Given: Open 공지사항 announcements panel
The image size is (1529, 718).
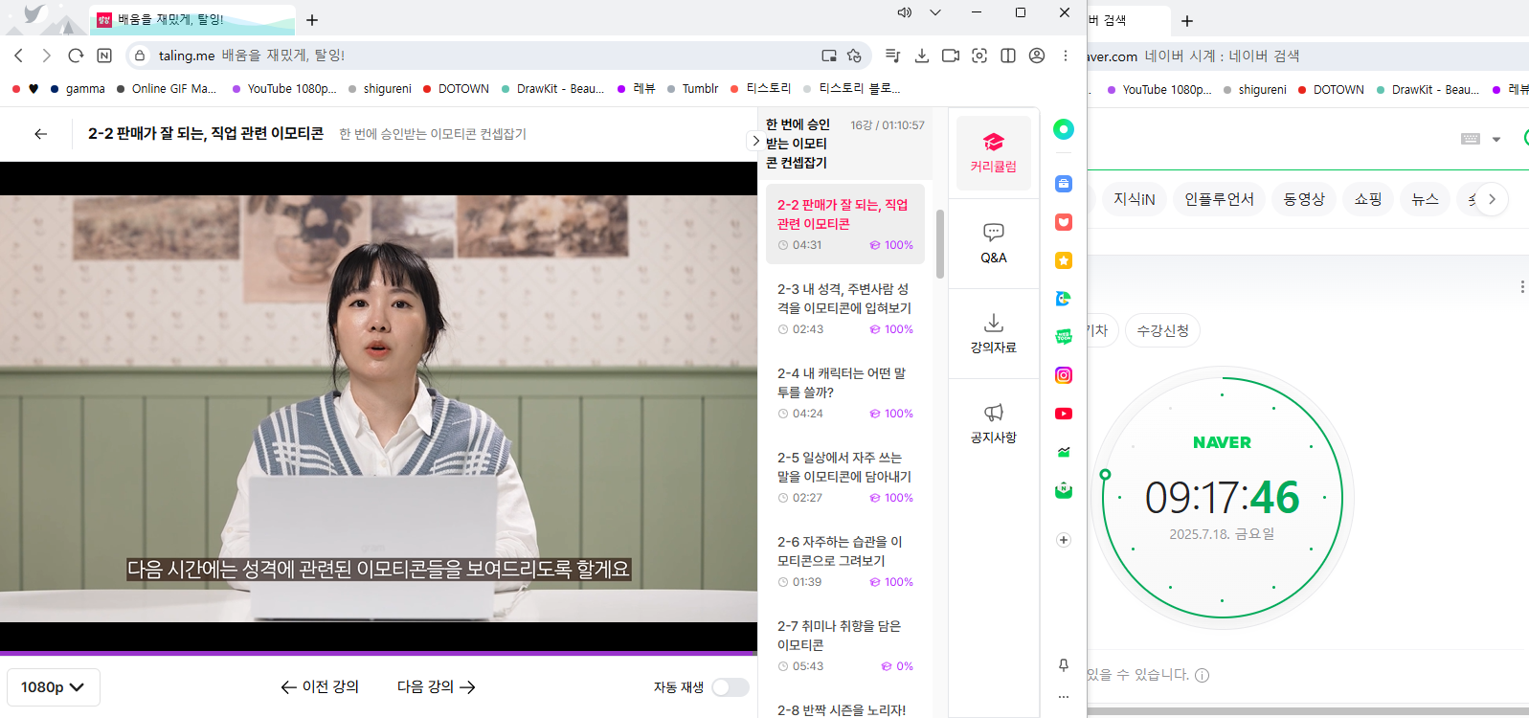Looking at the screenshot, I should [993, 423].
